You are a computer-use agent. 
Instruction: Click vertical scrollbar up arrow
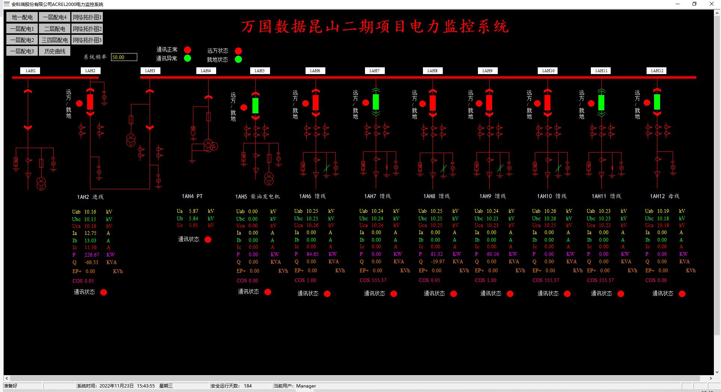[x=717, y=13]
